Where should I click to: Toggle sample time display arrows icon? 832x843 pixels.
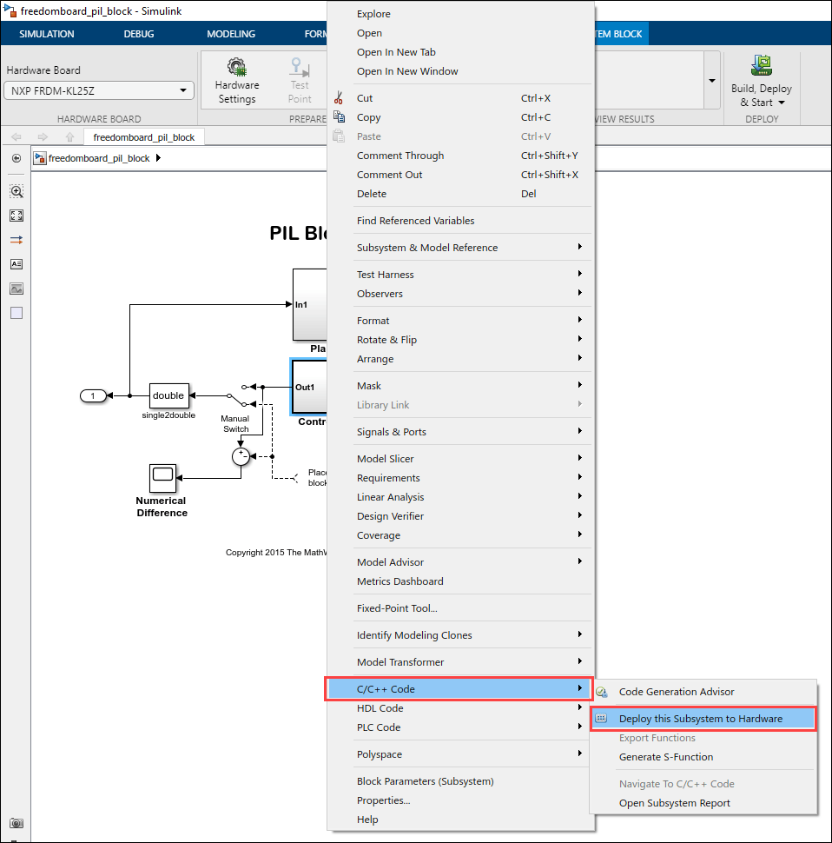pos(17,240)
